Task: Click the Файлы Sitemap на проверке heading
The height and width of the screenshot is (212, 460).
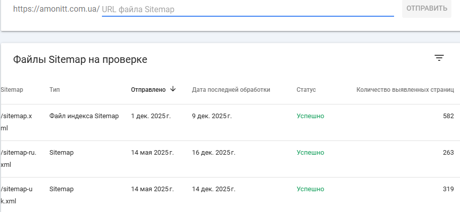Action: pyautogui.click(x=80, y=60)
